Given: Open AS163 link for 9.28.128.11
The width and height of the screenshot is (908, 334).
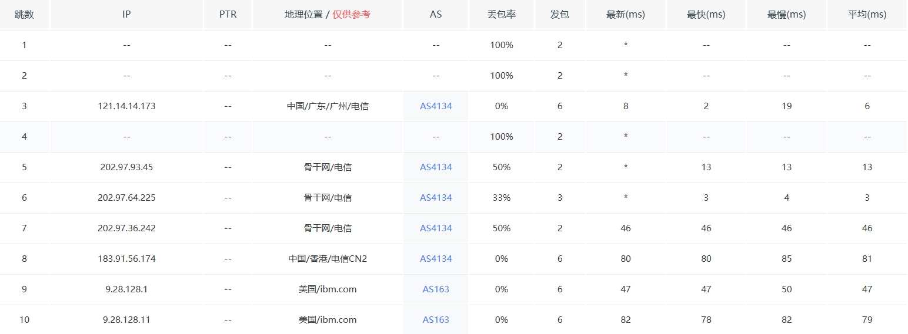Looking at the screenshot, I should (436, 320).
